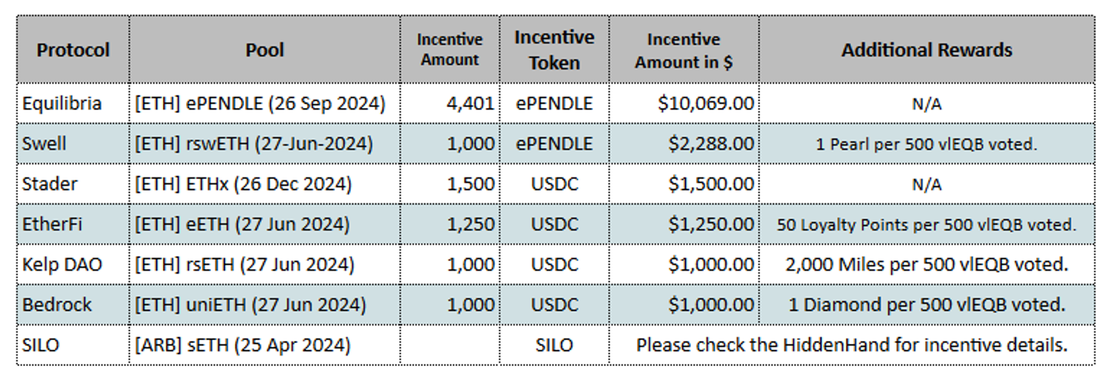Image resolution: width=1111 pixels, height=383 pixels.
Task: Click the Additional Rewards column header
Action: coord(926,50)
